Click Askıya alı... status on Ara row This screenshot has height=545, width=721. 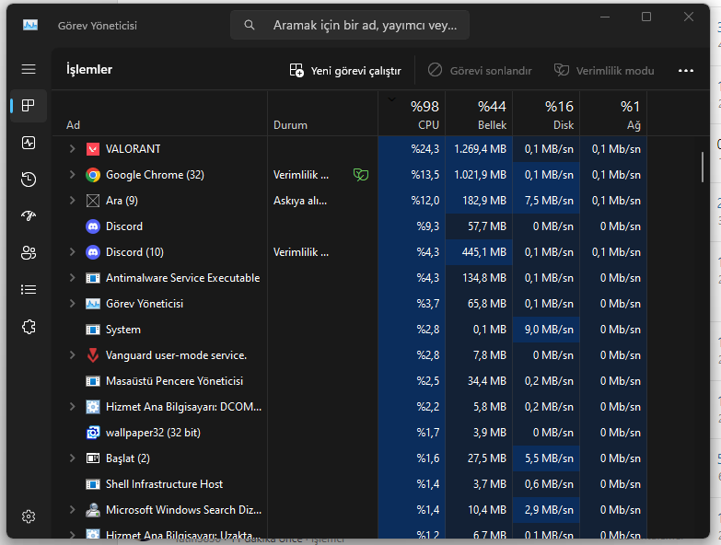pyautogui.click(x=300, y=201)
